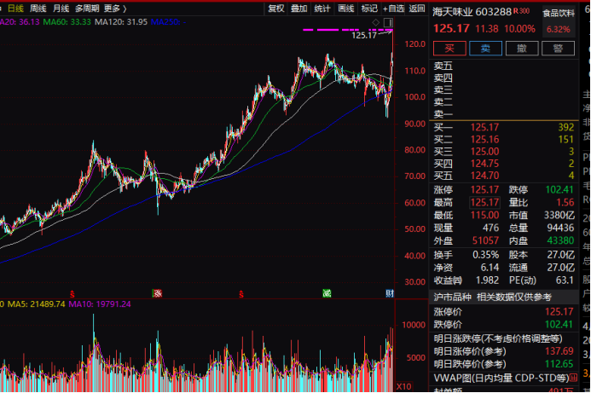Click the blue 财 event marker
Viewport: 591px width, 393px height.
[390, 293]
